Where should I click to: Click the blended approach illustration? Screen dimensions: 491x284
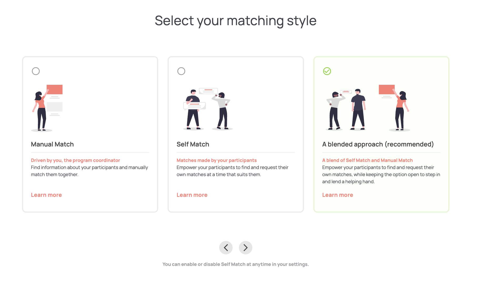coord(368,108)
